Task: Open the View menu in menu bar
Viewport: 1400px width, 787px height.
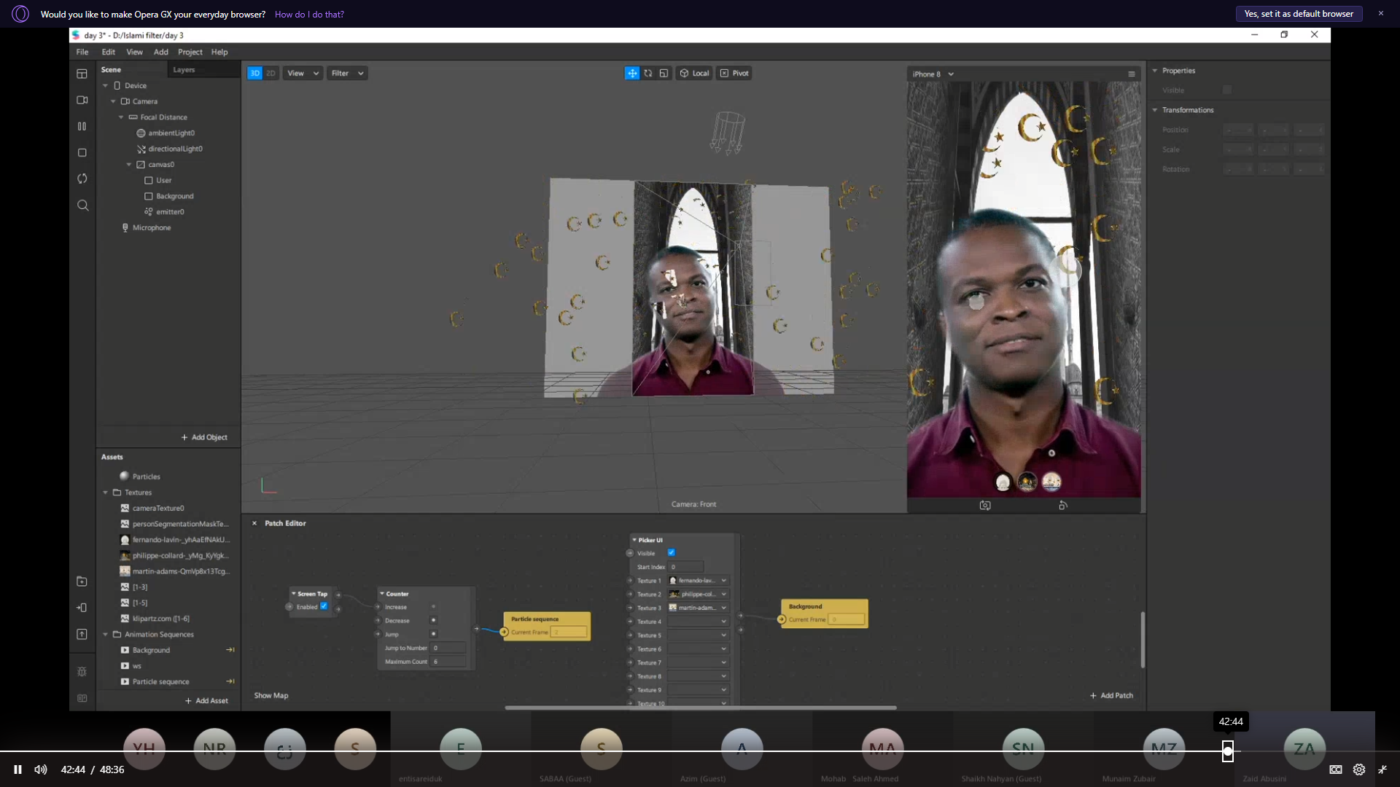Action: pyautogui.click(x=135, y=52)
